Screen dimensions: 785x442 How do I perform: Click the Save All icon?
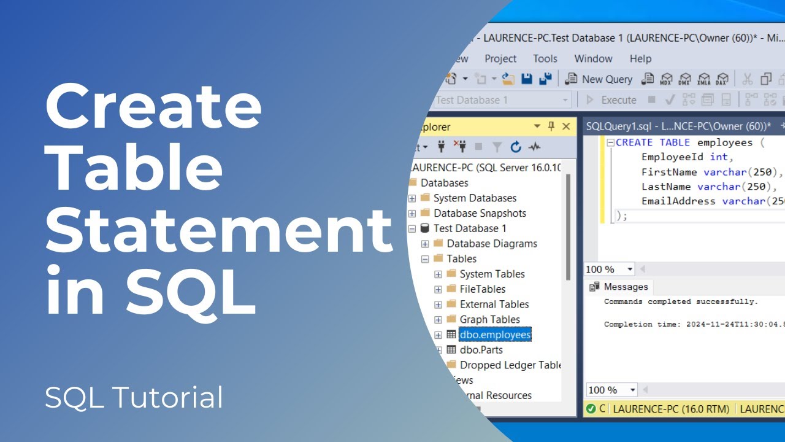[545, 79]
